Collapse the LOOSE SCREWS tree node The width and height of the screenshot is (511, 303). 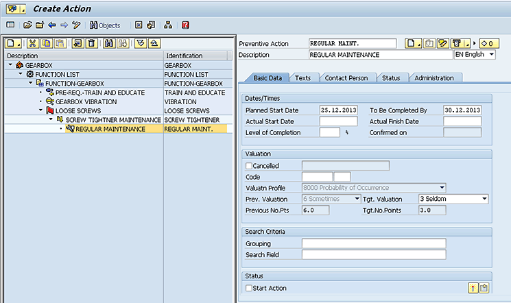pyautogui.click(x=41, y=110)
